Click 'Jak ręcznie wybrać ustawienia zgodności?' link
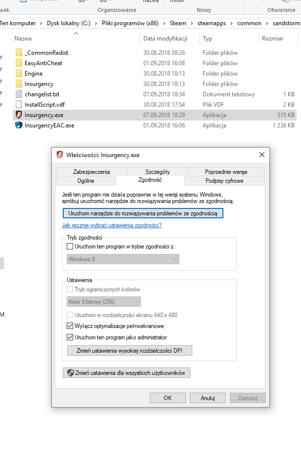The image size is (301, 450). coord(112,226)
